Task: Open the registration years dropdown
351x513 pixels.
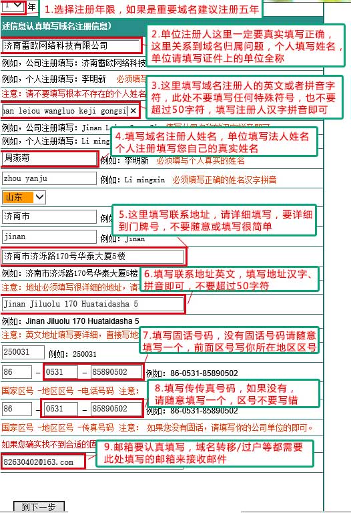Action: 13,6
